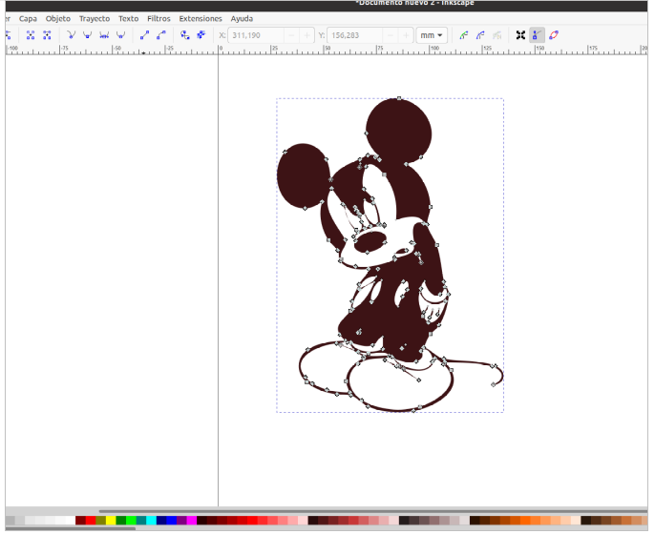655x534 pixels.
Task: Toggle show transformation handles for nodes
Action: point(520,35)
